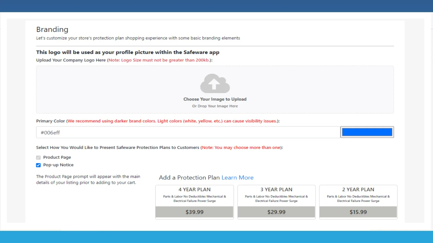Click the Branding page heading

[x=52, y=29]
